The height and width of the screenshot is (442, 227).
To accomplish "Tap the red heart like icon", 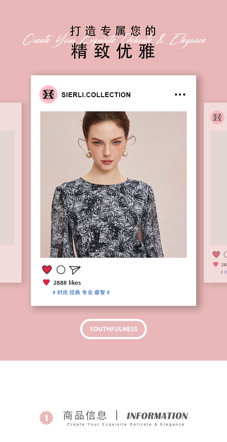I will [47, 270].
